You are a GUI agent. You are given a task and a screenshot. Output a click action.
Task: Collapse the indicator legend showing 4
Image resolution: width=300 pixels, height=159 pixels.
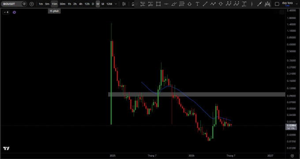click(x=6, y=12)
